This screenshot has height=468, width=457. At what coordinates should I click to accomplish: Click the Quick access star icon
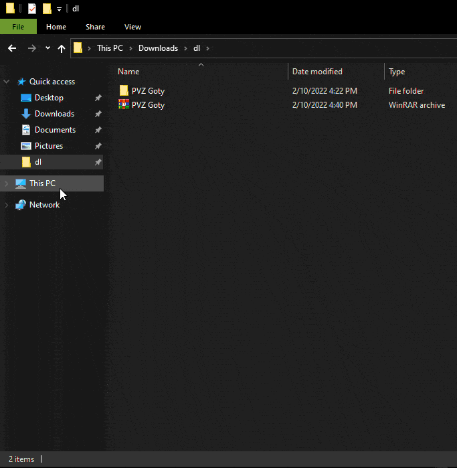(21, 82)
